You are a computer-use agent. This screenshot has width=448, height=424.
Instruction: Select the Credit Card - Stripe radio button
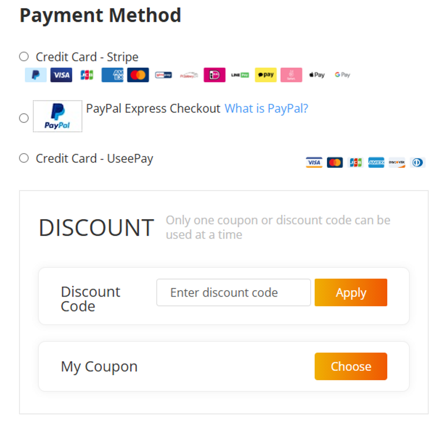click(24, 57)
